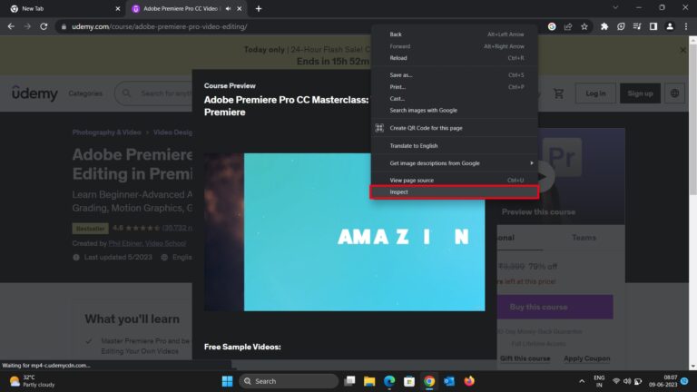
Task: Mute audio on the Adobe Premiere tab
Action: point(228,8)
